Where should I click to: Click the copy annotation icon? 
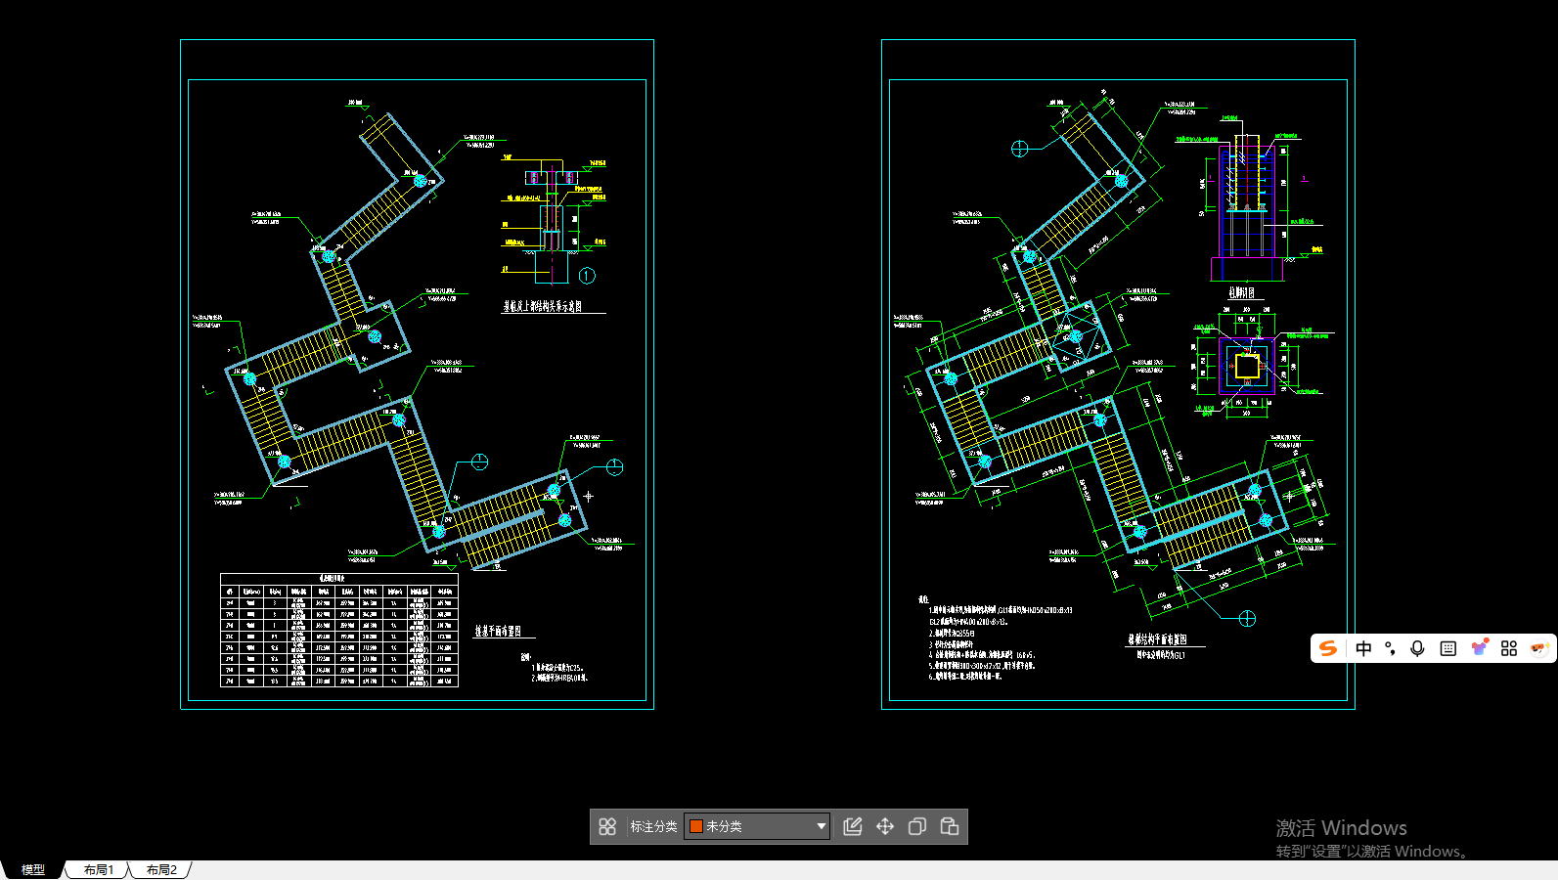(x=917, y=826)
